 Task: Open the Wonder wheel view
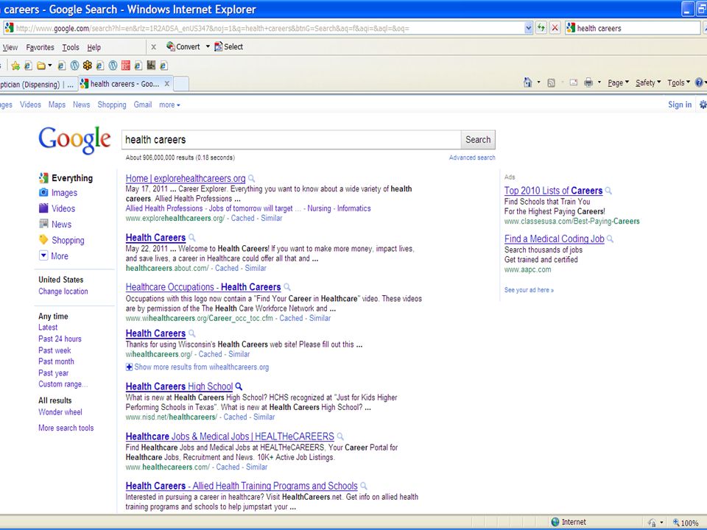click(60, 412)
